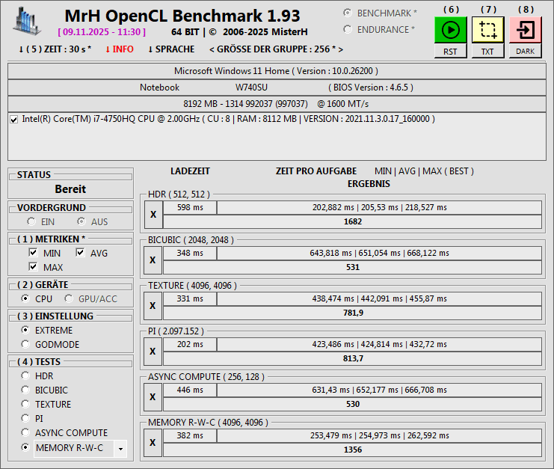This screenshot has height=469, width=554.
Task: Click the TEXTURE result value 781,9
Action: (x=353, y=313)
